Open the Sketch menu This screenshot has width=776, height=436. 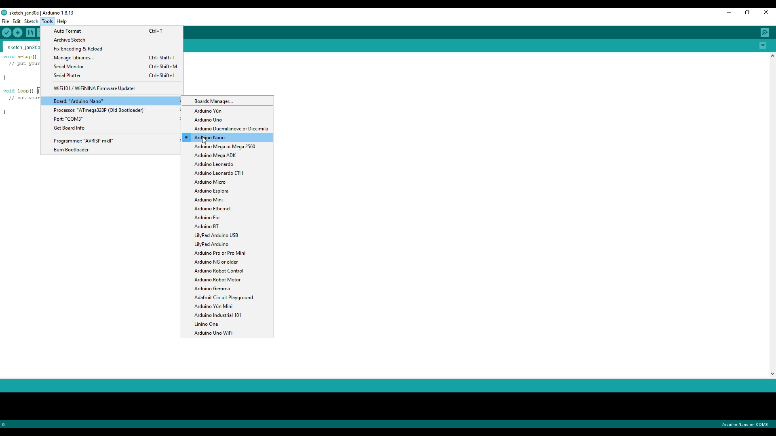[31, 21]
